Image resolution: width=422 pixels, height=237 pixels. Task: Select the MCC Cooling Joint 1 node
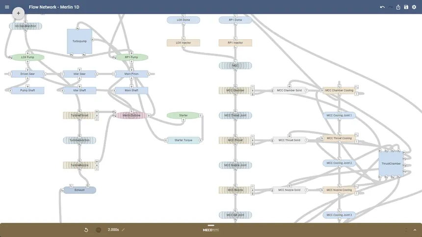(x=339, y=115)
